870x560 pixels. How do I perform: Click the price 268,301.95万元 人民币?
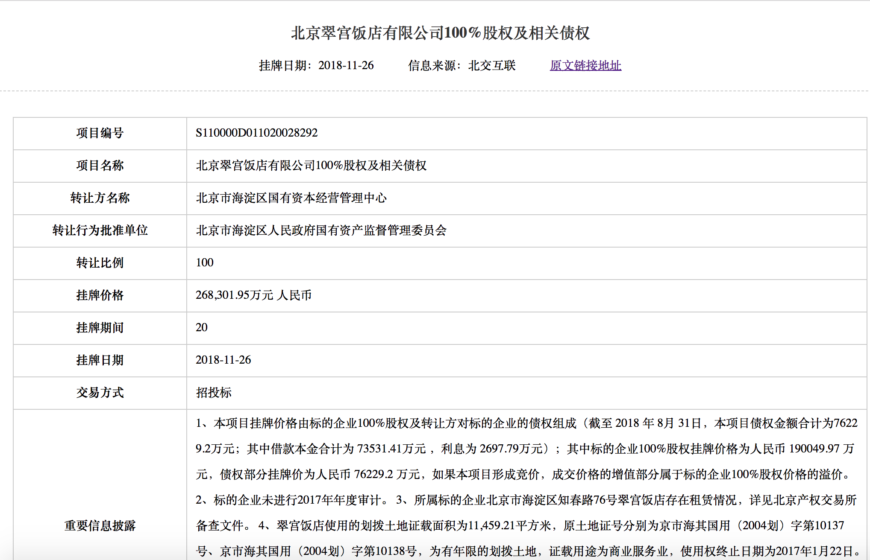(253, 295)
